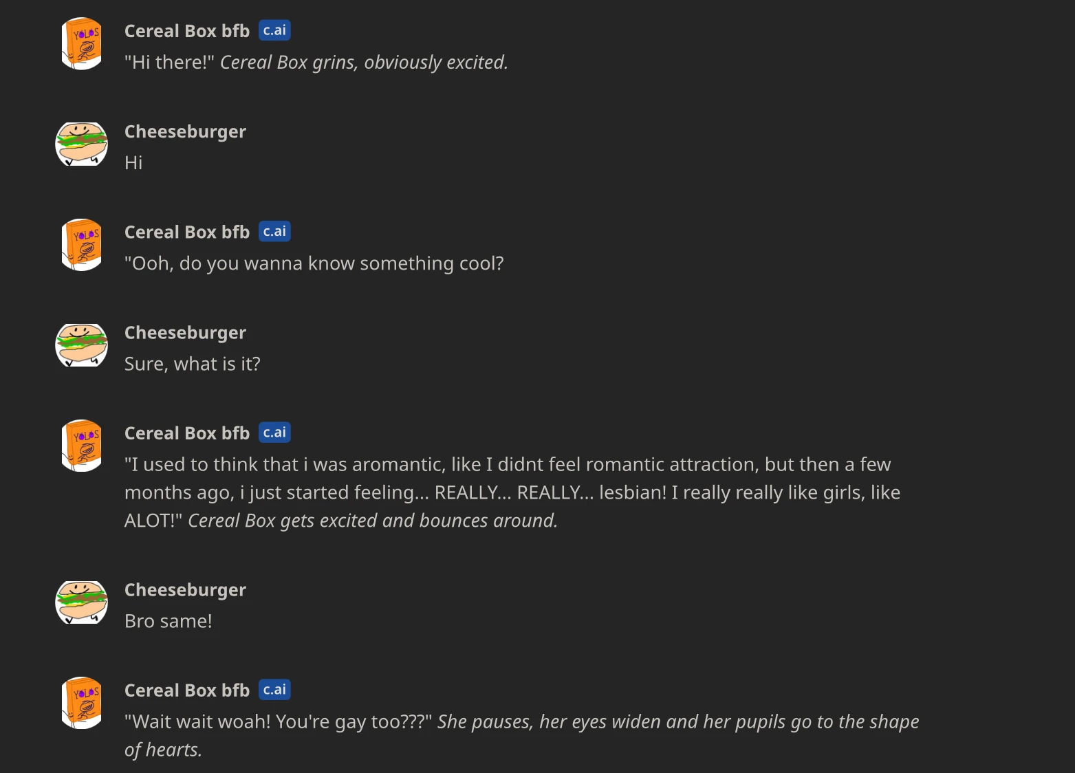Click c.ai badge above "Wait wait woah!" message

click(x=274, y=690)
